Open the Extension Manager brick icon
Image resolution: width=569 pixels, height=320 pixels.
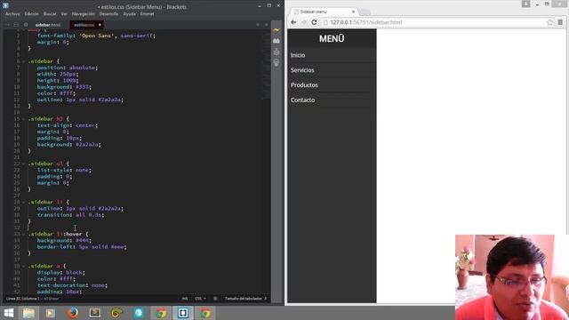click(x=276, y=41)
